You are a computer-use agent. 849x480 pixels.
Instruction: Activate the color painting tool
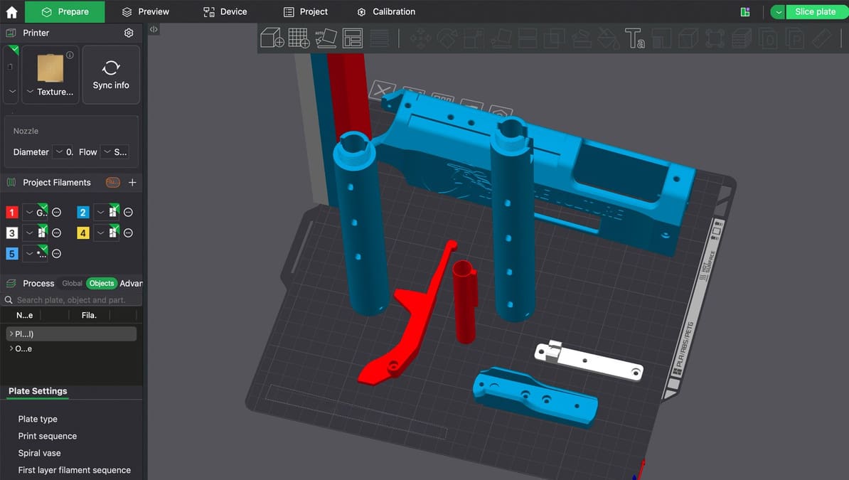point(608,38)
